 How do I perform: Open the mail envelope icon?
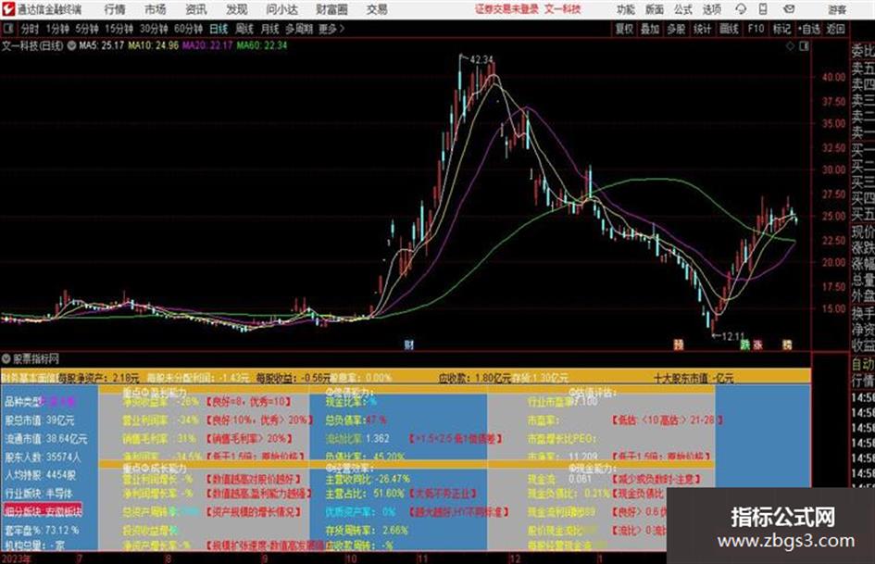coord(789,9)
